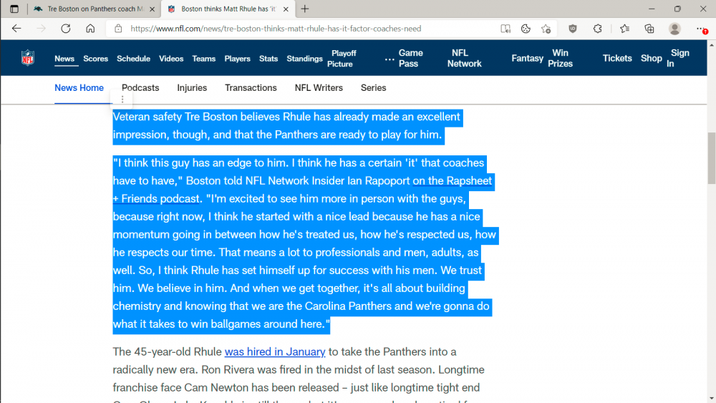The height and width of the screenshot is (403, 716).
Task: Open the vertical tabs panel icon
Action: coord(14,9)
